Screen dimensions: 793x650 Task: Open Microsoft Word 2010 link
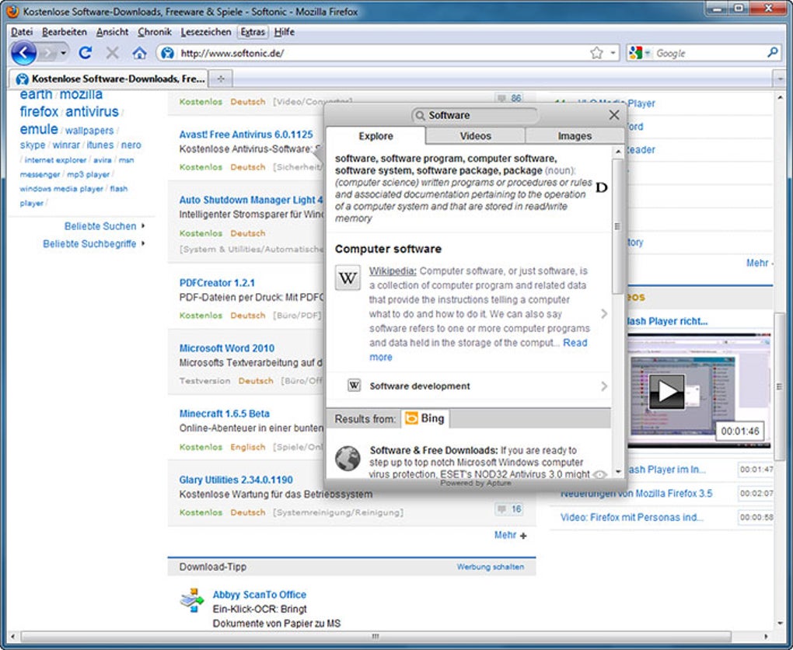(226, 348)
